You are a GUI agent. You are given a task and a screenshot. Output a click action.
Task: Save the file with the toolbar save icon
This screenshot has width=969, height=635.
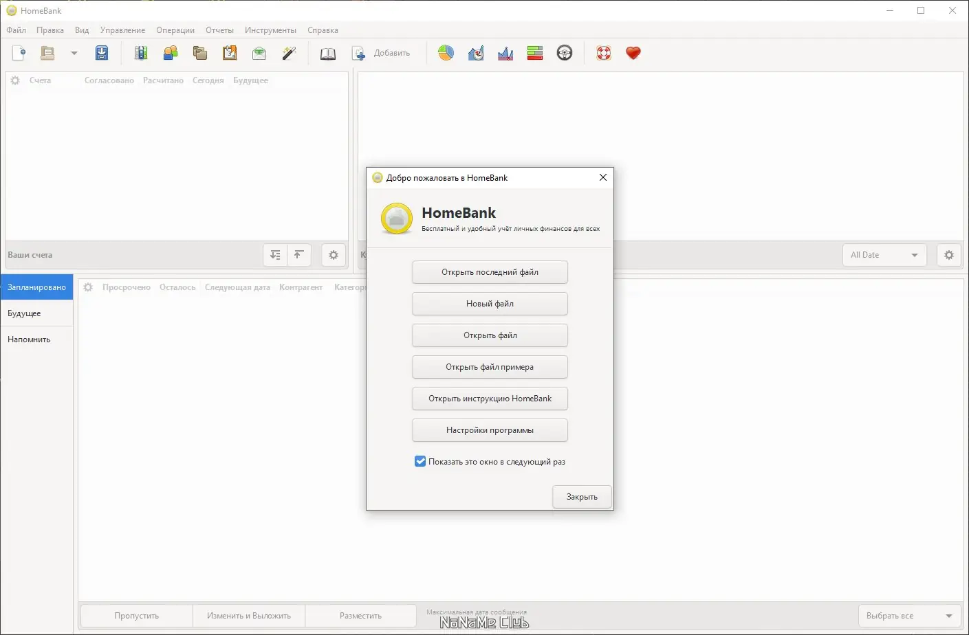click(x=102, y=53)
